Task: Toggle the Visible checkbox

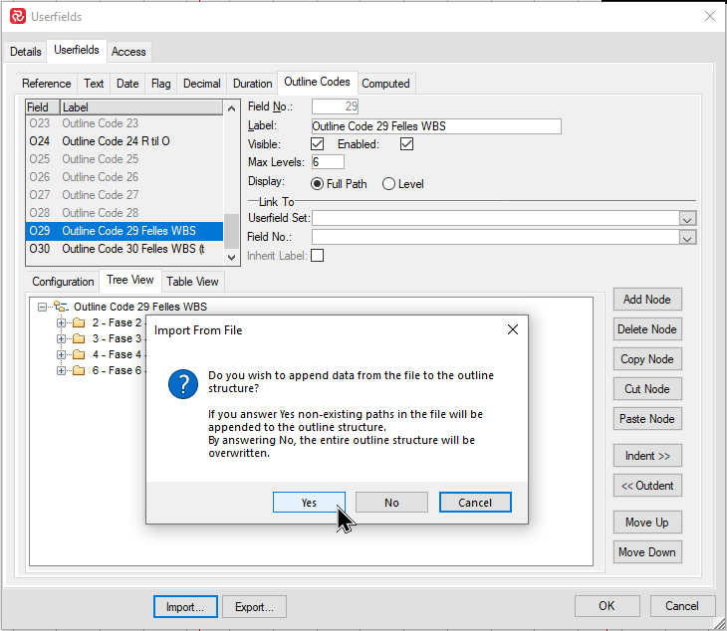Action: 318,144
